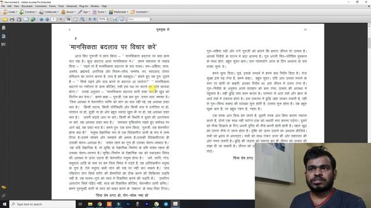Open the Document menu

click(x=27, y=6)
